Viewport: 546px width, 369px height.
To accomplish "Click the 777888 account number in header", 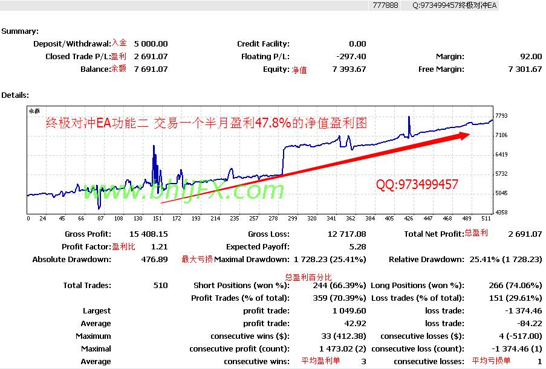I will [385, 5].
